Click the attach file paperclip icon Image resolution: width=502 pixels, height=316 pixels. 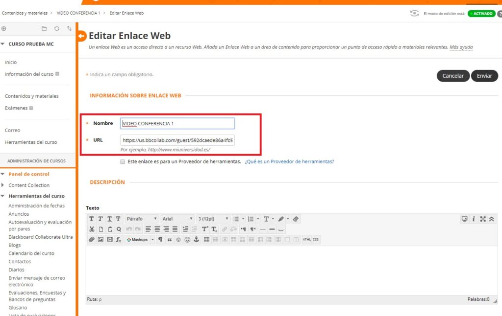coord(92,240)
